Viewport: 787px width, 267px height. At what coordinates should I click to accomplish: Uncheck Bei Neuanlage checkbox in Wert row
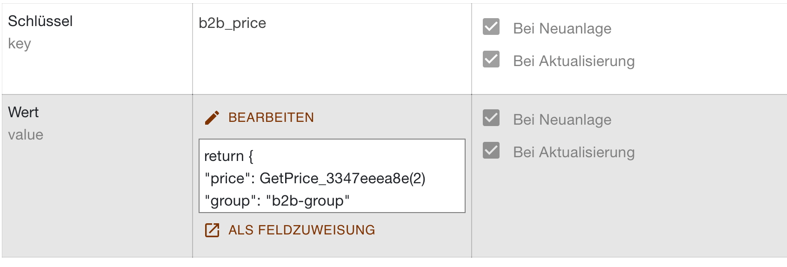click(491, 118)
